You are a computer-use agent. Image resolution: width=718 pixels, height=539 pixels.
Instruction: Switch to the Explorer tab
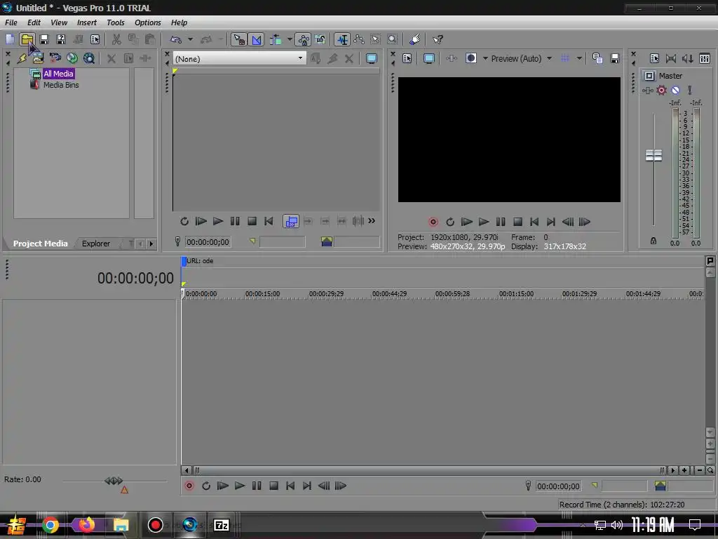click(x=95, y=244)
